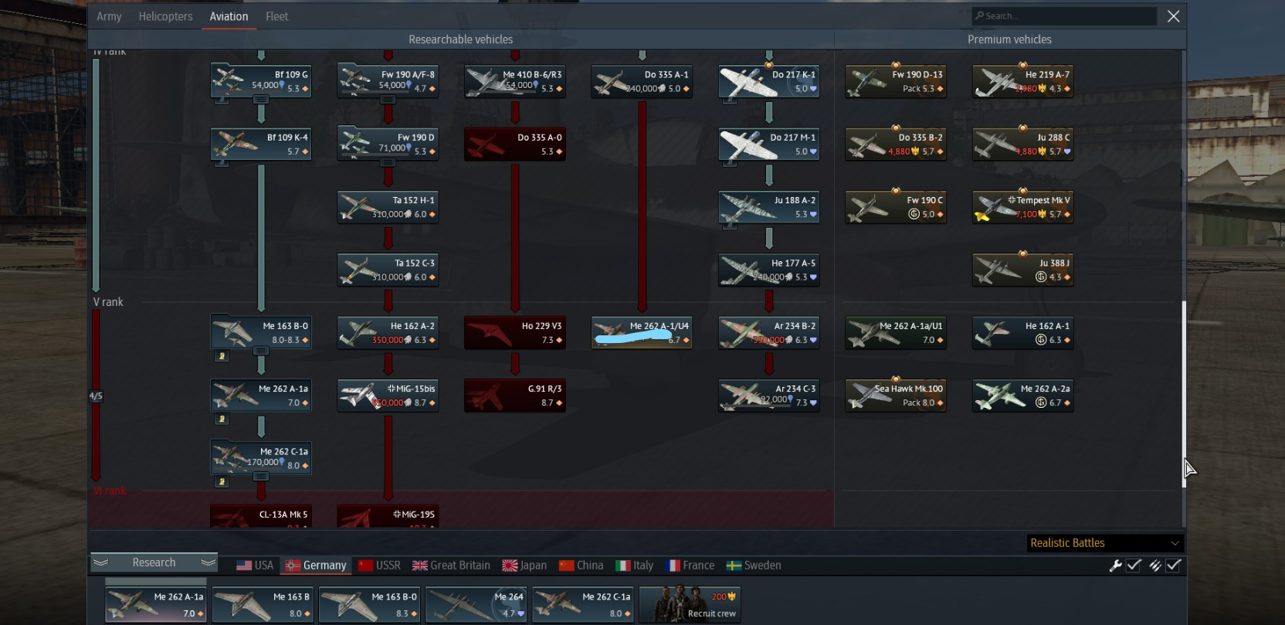Expand the group under Me 262 C-1a
1285x625 pixels.
[261, 476]
